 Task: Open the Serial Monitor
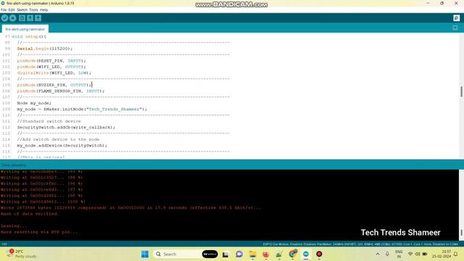point(456,18)
